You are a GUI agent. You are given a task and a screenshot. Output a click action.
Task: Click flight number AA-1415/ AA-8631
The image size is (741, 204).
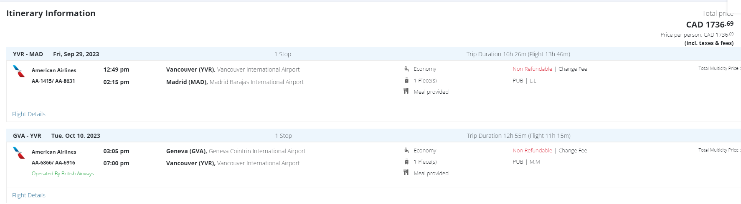click(53, 81)
